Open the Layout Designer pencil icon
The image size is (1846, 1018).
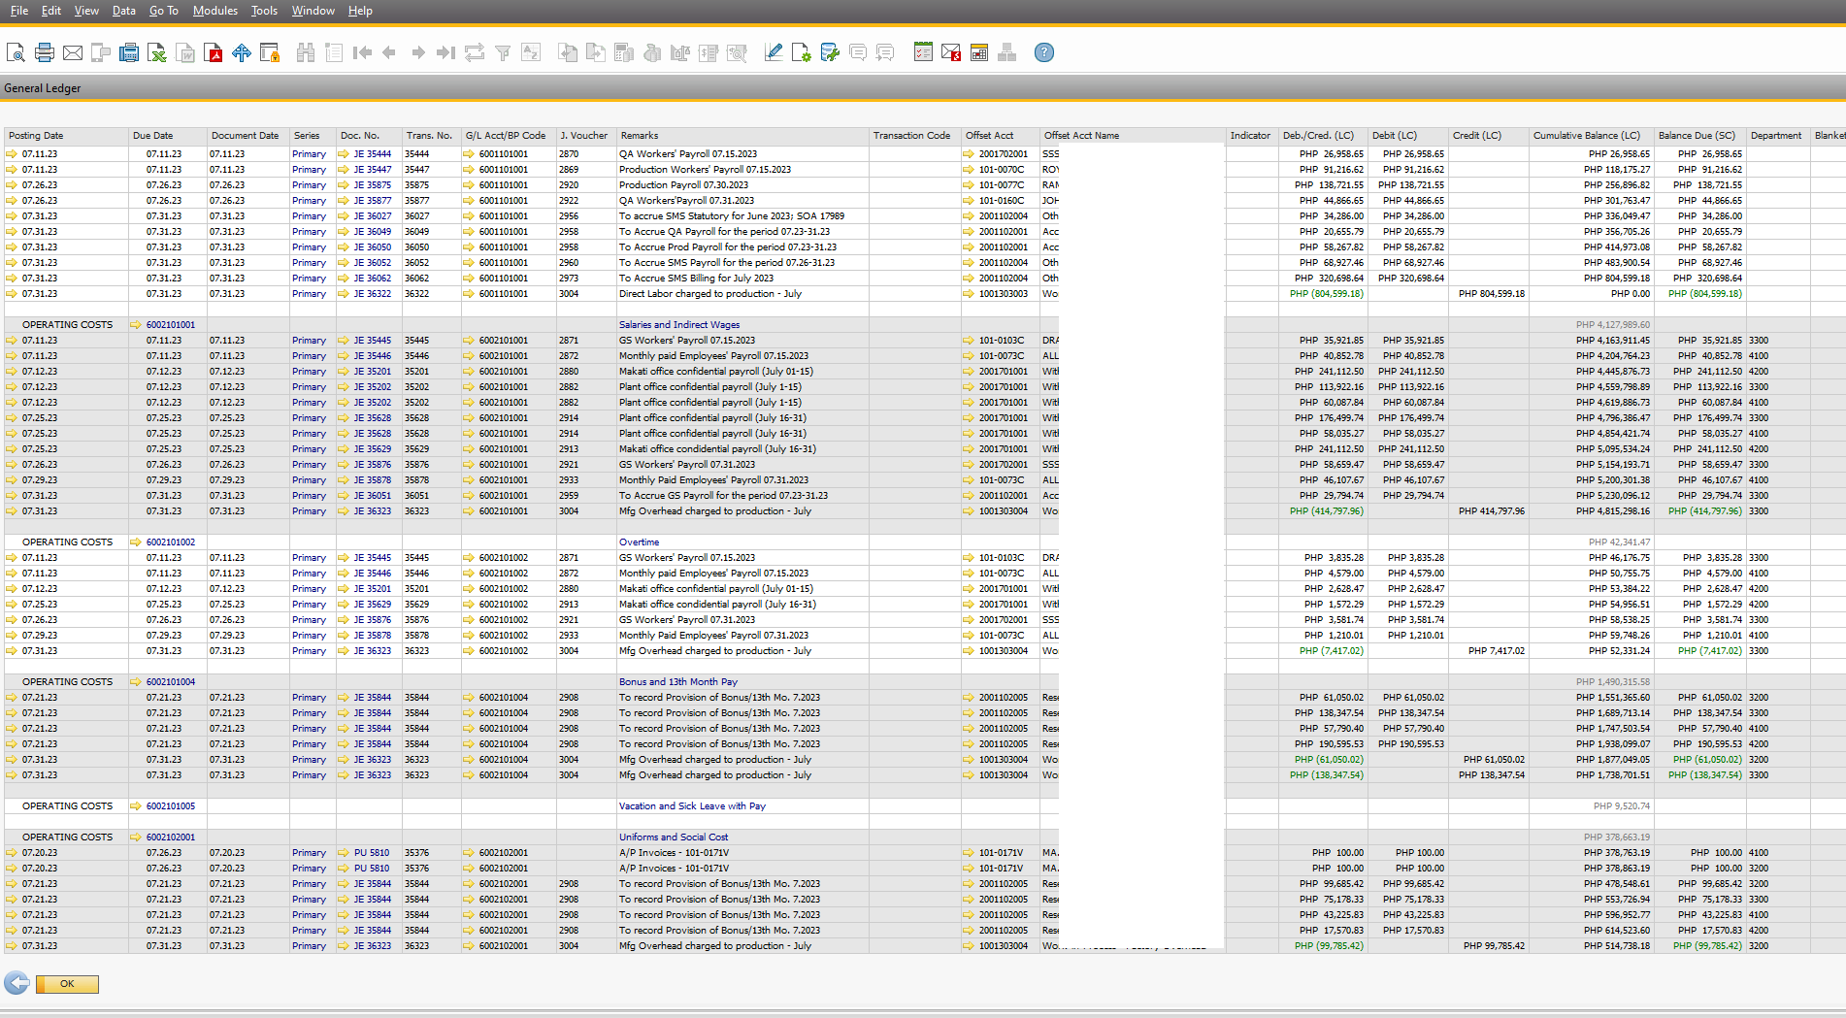(774, 52)
